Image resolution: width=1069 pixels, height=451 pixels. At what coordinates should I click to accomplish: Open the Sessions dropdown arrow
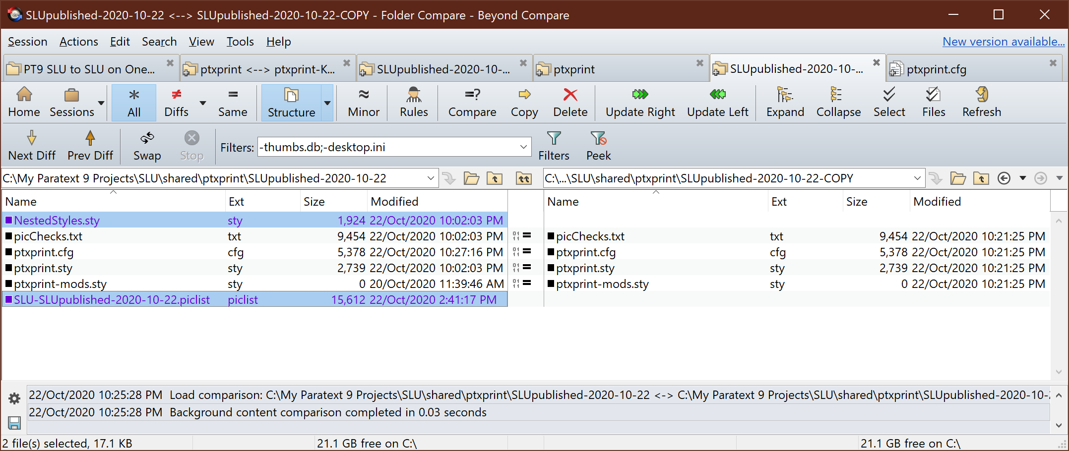pyautogui.click(x=101, y=103)
